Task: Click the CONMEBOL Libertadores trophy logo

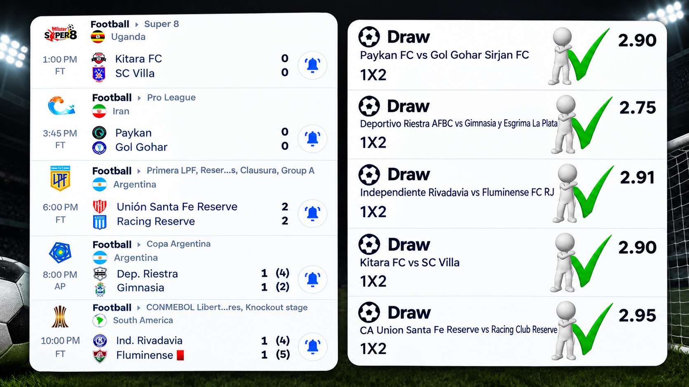Action: pos(60,316)
